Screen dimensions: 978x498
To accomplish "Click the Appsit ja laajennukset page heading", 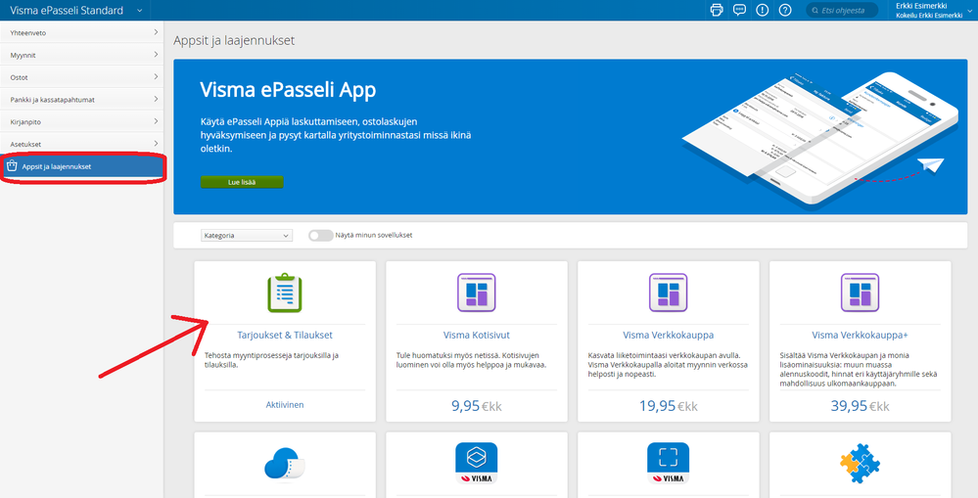I will (234, 40).
